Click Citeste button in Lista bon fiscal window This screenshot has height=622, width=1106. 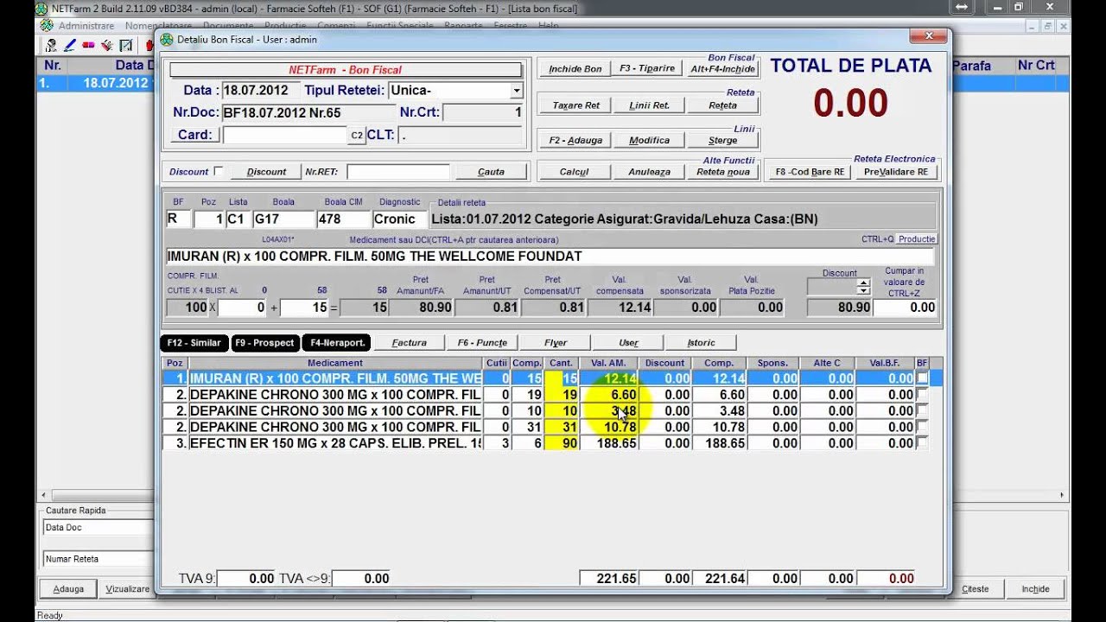(x=976, y=589)
